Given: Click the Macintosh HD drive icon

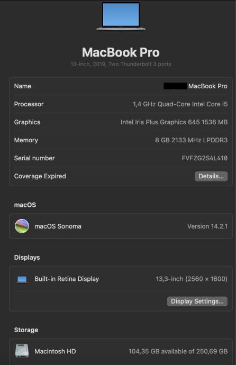Looking at the screenshot, I should (22, 351).
